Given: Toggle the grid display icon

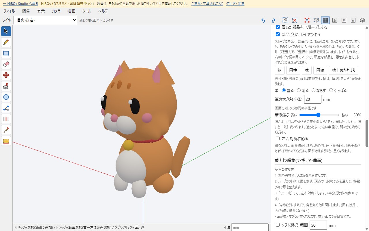Looking at the screenshot, I should pyautogui.click(x=325, y=20).
